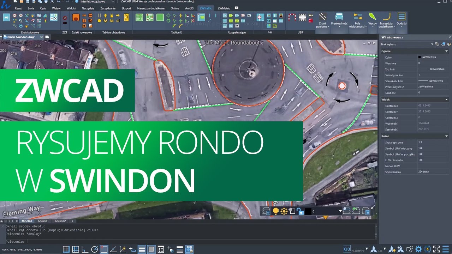This screenshot has height=254, width=452.
Task: Click the fullscreen arrows icon in status bar
Action: [436, 249]
